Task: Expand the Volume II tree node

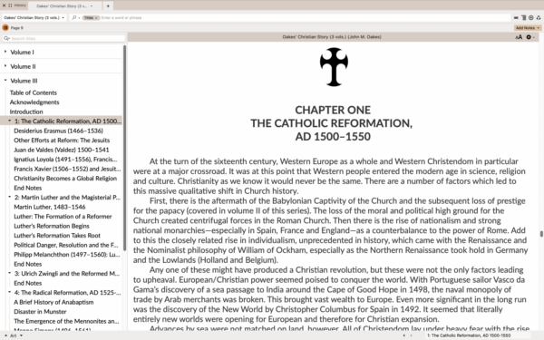Action: click(x=5, y=65)
